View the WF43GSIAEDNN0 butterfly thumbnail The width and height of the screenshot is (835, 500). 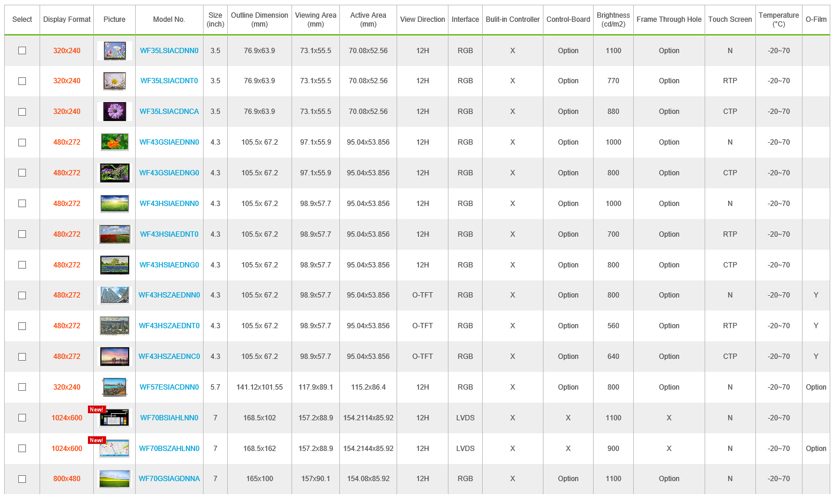click(x=114, y=142)
